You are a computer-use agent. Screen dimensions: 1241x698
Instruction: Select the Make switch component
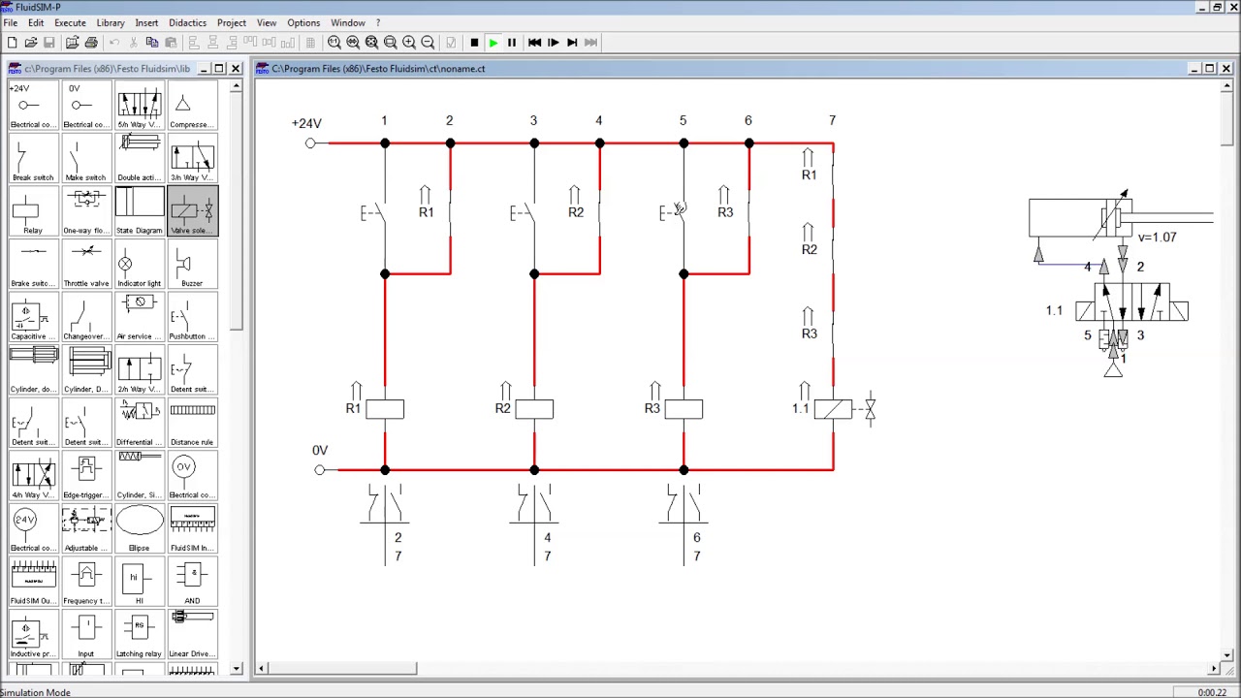point(86,158)
